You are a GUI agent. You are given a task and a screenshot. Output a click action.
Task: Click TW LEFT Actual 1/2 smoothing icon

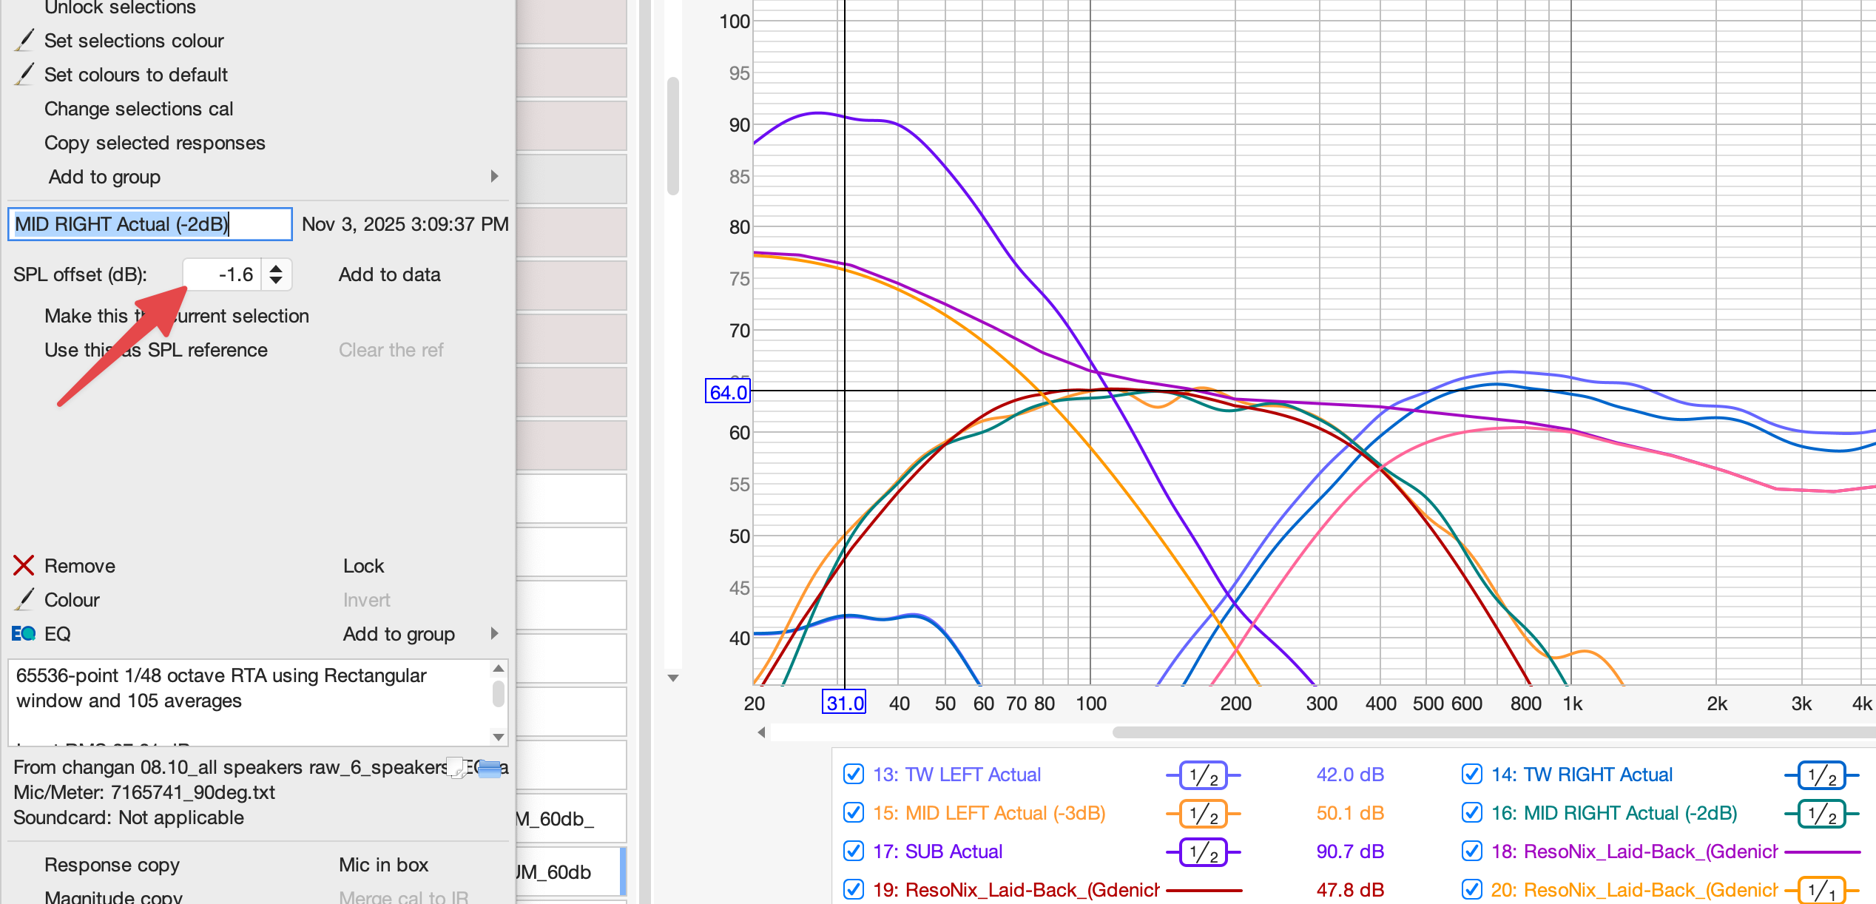1203,775
